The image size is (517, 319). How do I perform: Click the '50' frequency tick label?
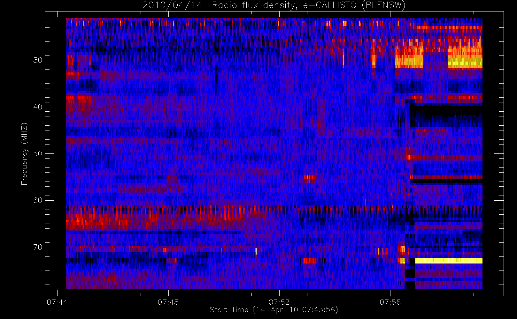(x=38, y=154)
